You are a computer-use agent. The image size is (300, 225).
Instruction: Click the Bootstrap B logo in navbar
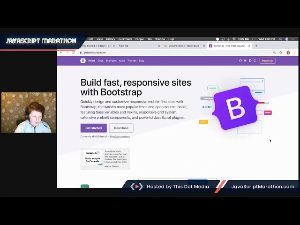[x=83, y=60]
